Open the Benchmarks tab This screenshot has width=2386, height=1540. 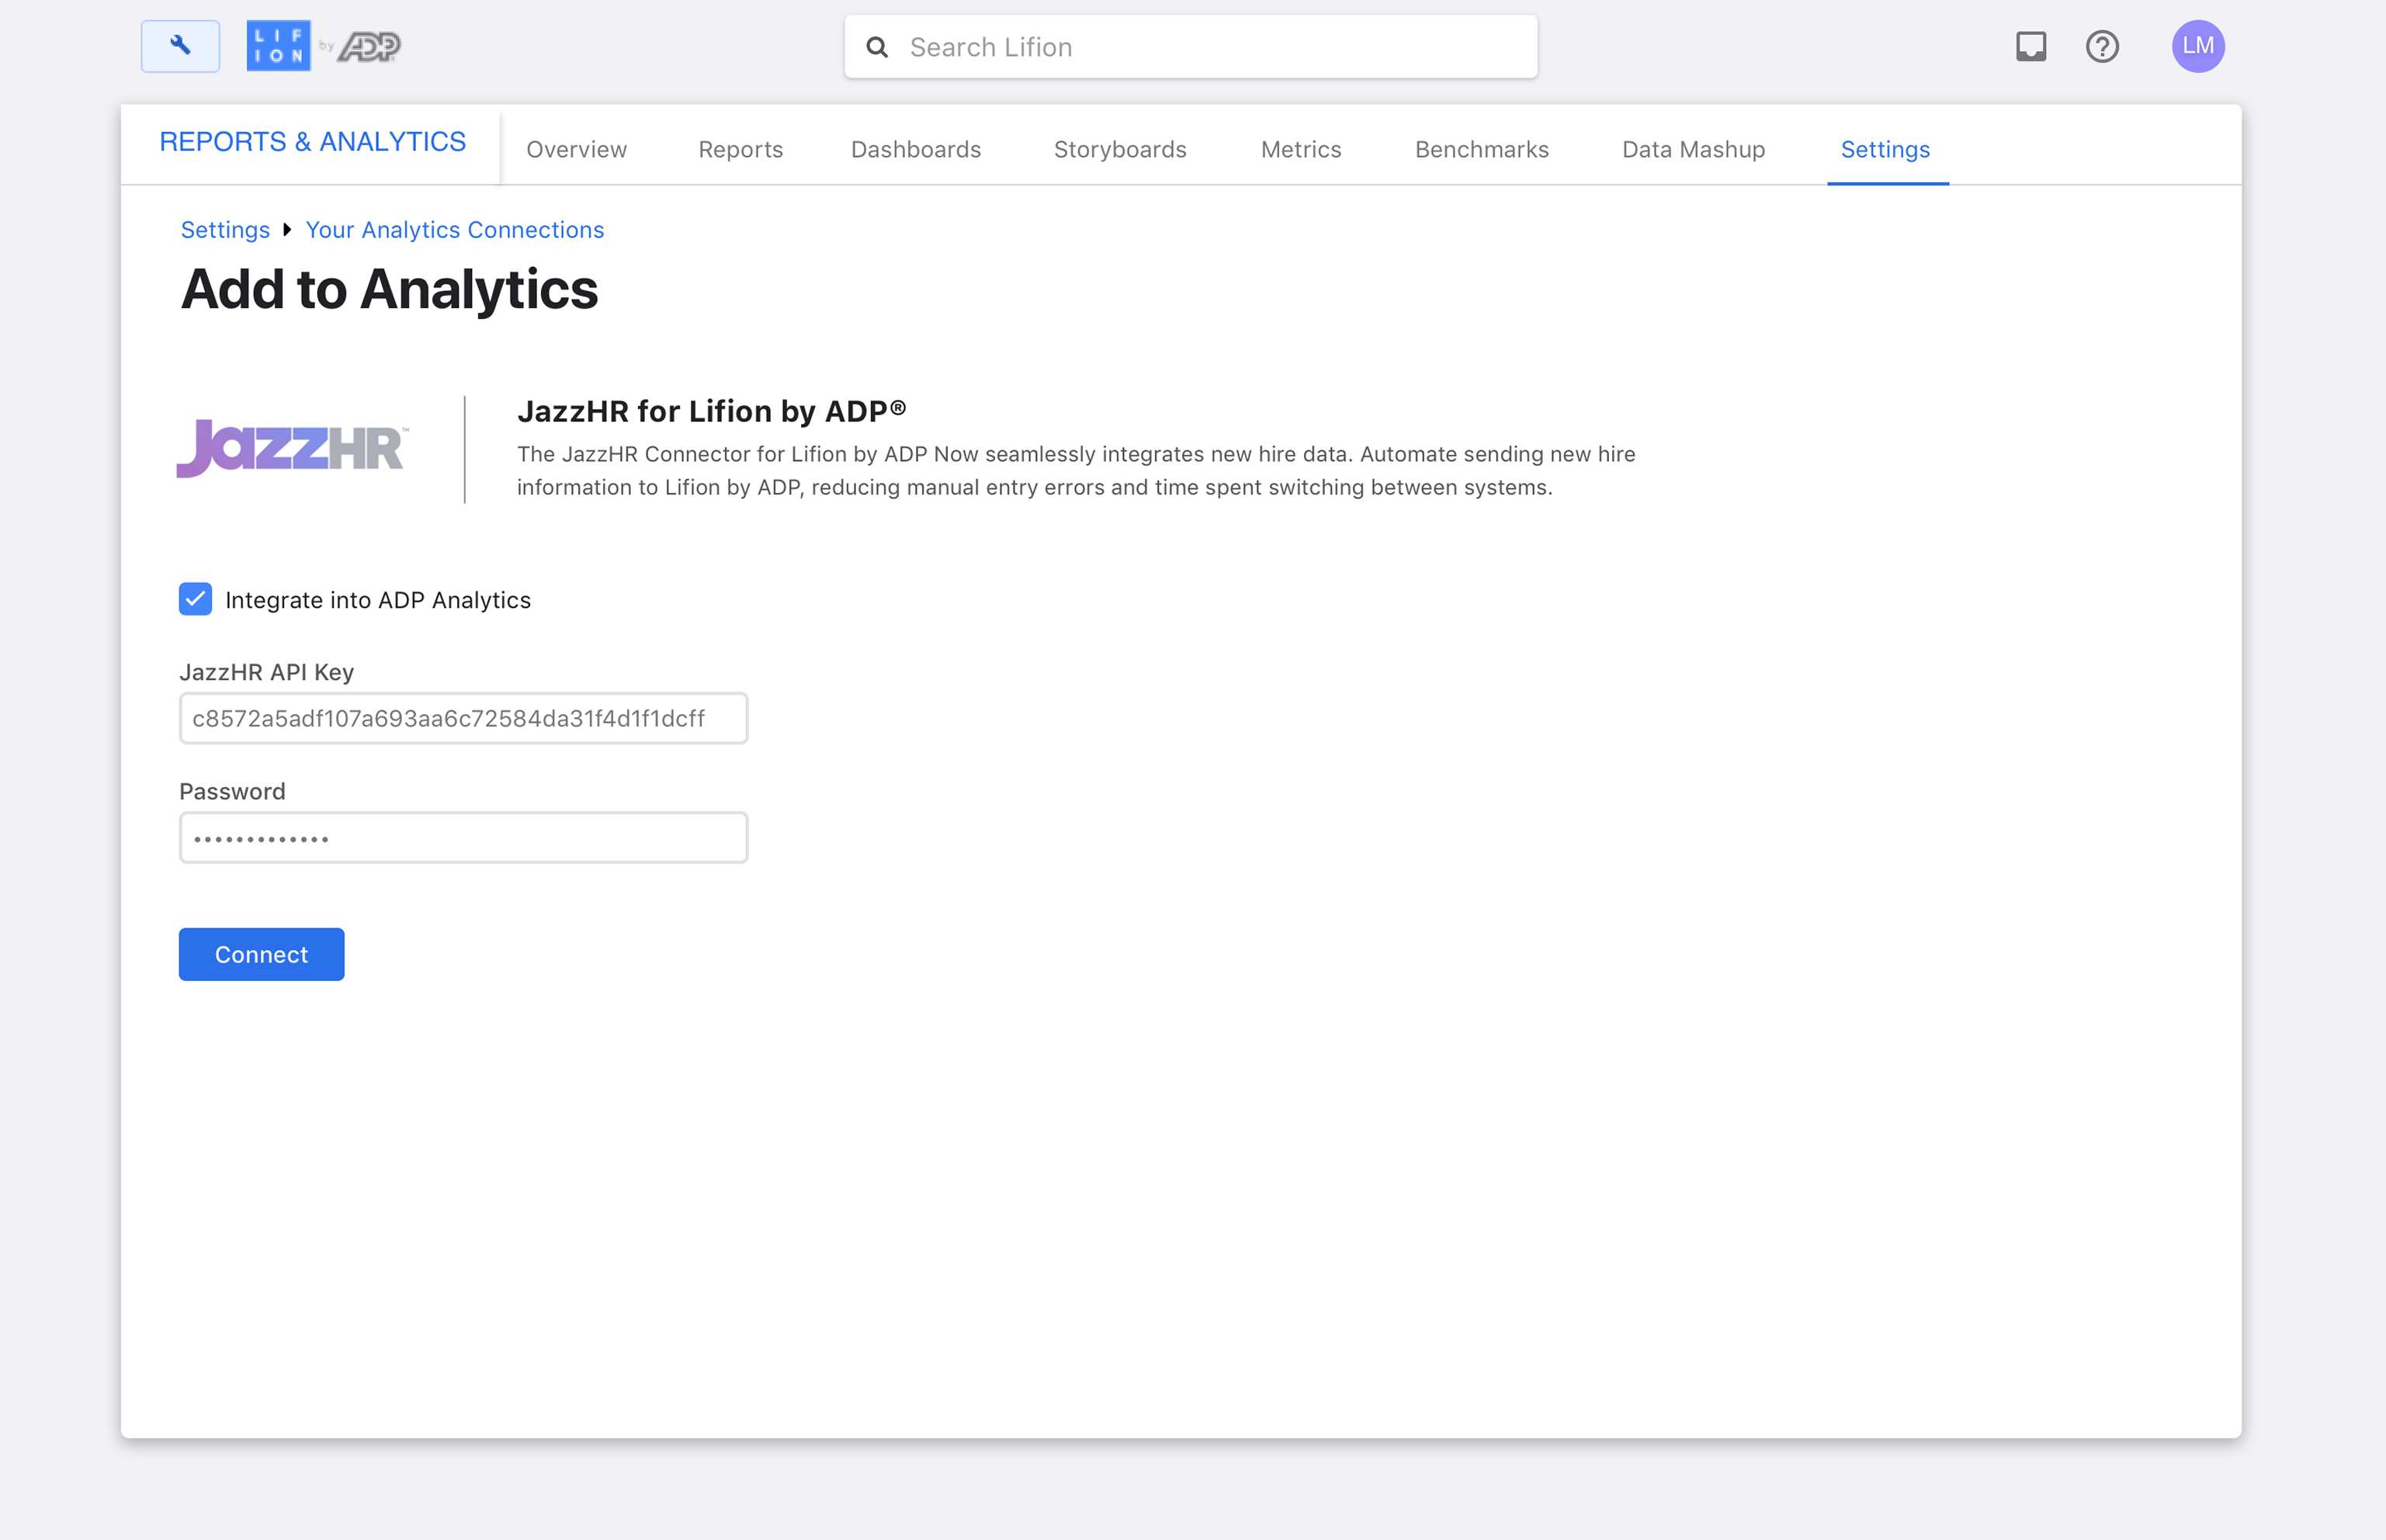click(x=1481, y=149)
